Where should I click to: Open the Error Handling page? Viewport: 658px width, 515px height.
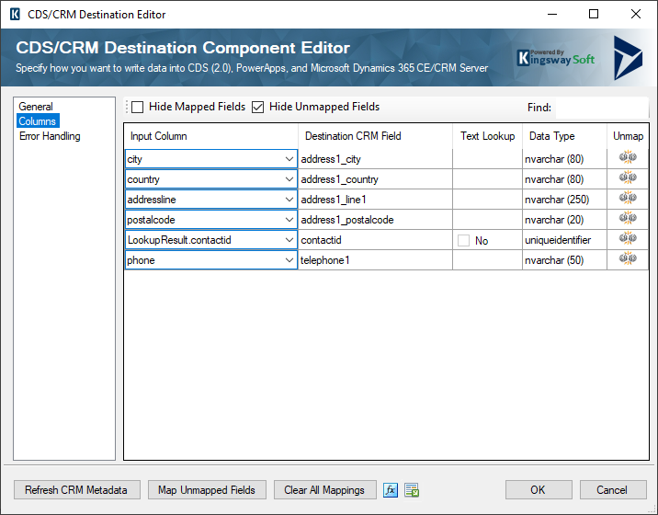(50, 136)
